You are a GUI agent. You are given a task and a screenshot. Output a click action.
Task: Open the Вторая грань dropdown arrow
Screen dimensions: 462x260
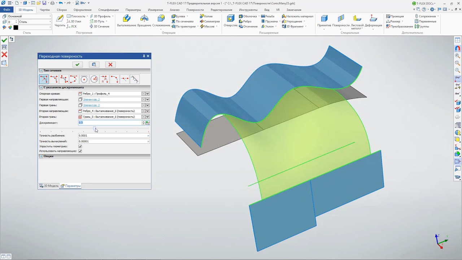click(148, 117)
